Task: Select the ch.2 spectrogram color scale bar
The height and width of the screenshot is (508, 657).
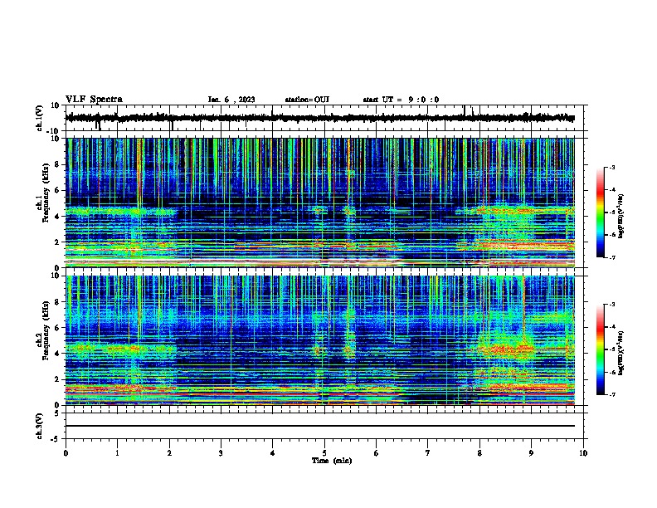Action: coord(600,349)
